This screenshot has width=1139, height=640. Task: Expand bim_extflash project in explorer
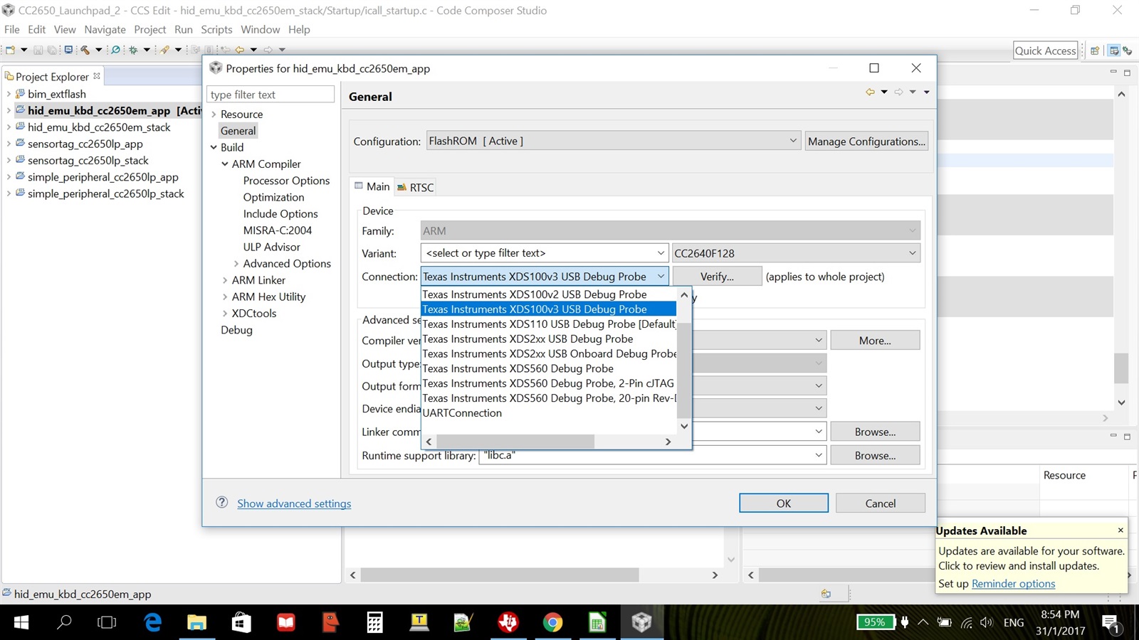[9, 94]
